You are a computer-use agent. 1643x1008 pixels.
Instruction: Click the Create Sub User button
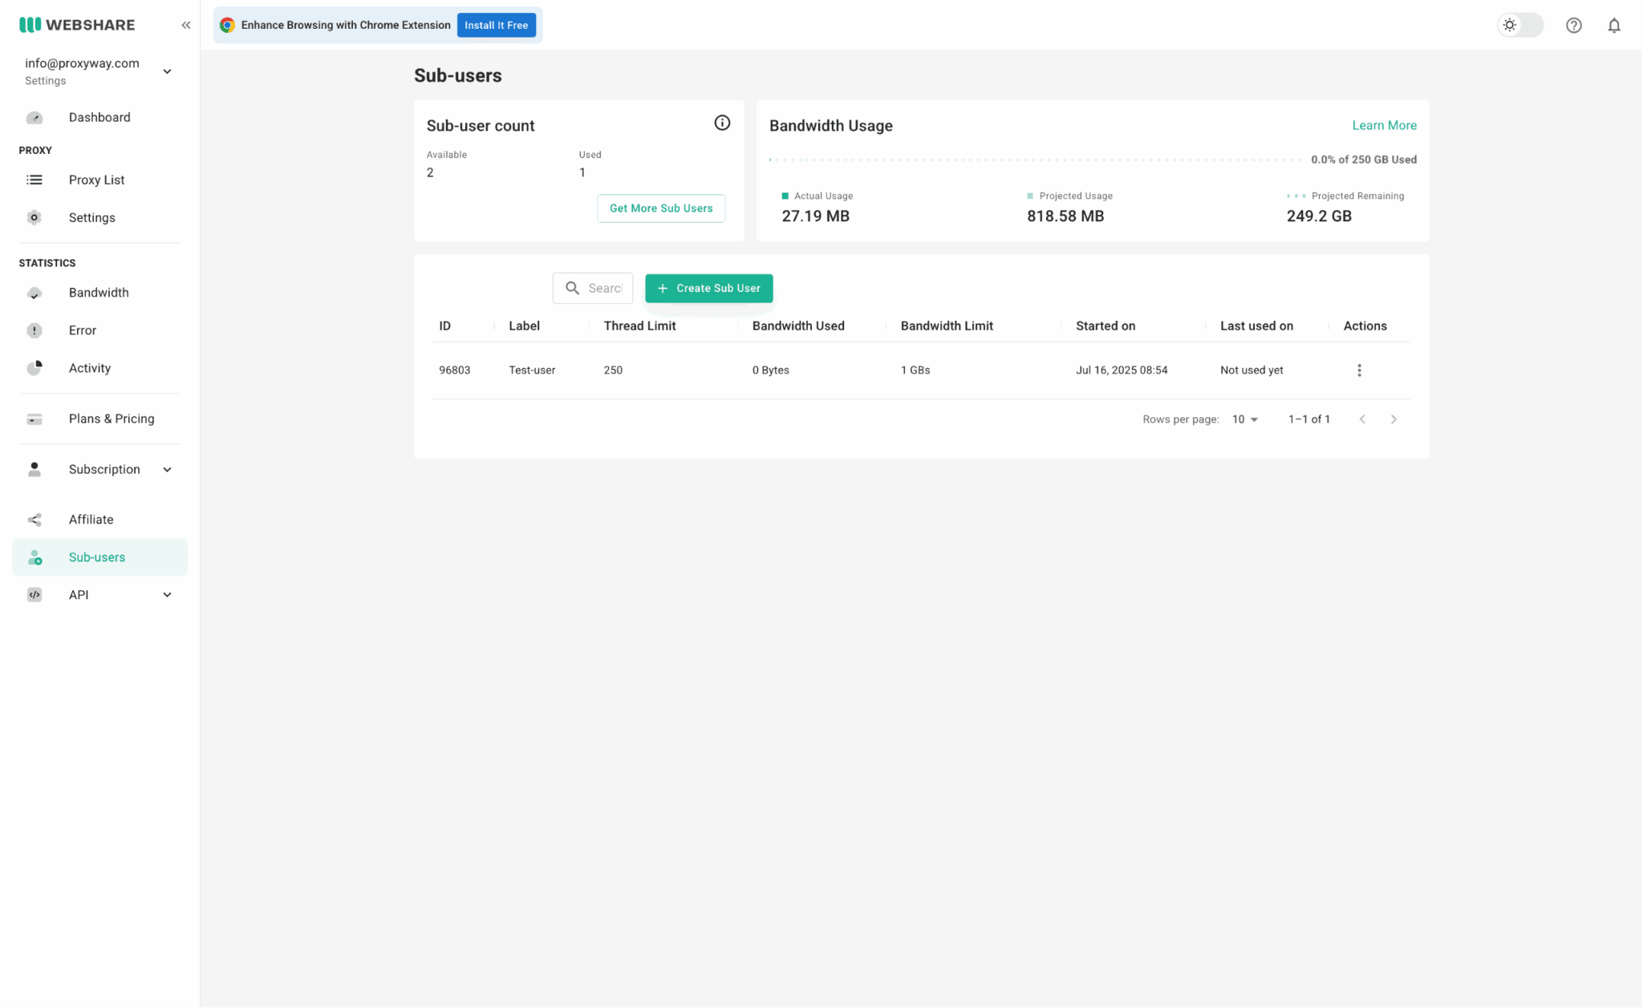[708, 289]
